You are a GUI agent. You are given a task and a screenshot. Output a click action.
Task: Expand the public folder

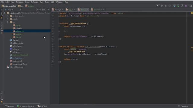(8, 19)
